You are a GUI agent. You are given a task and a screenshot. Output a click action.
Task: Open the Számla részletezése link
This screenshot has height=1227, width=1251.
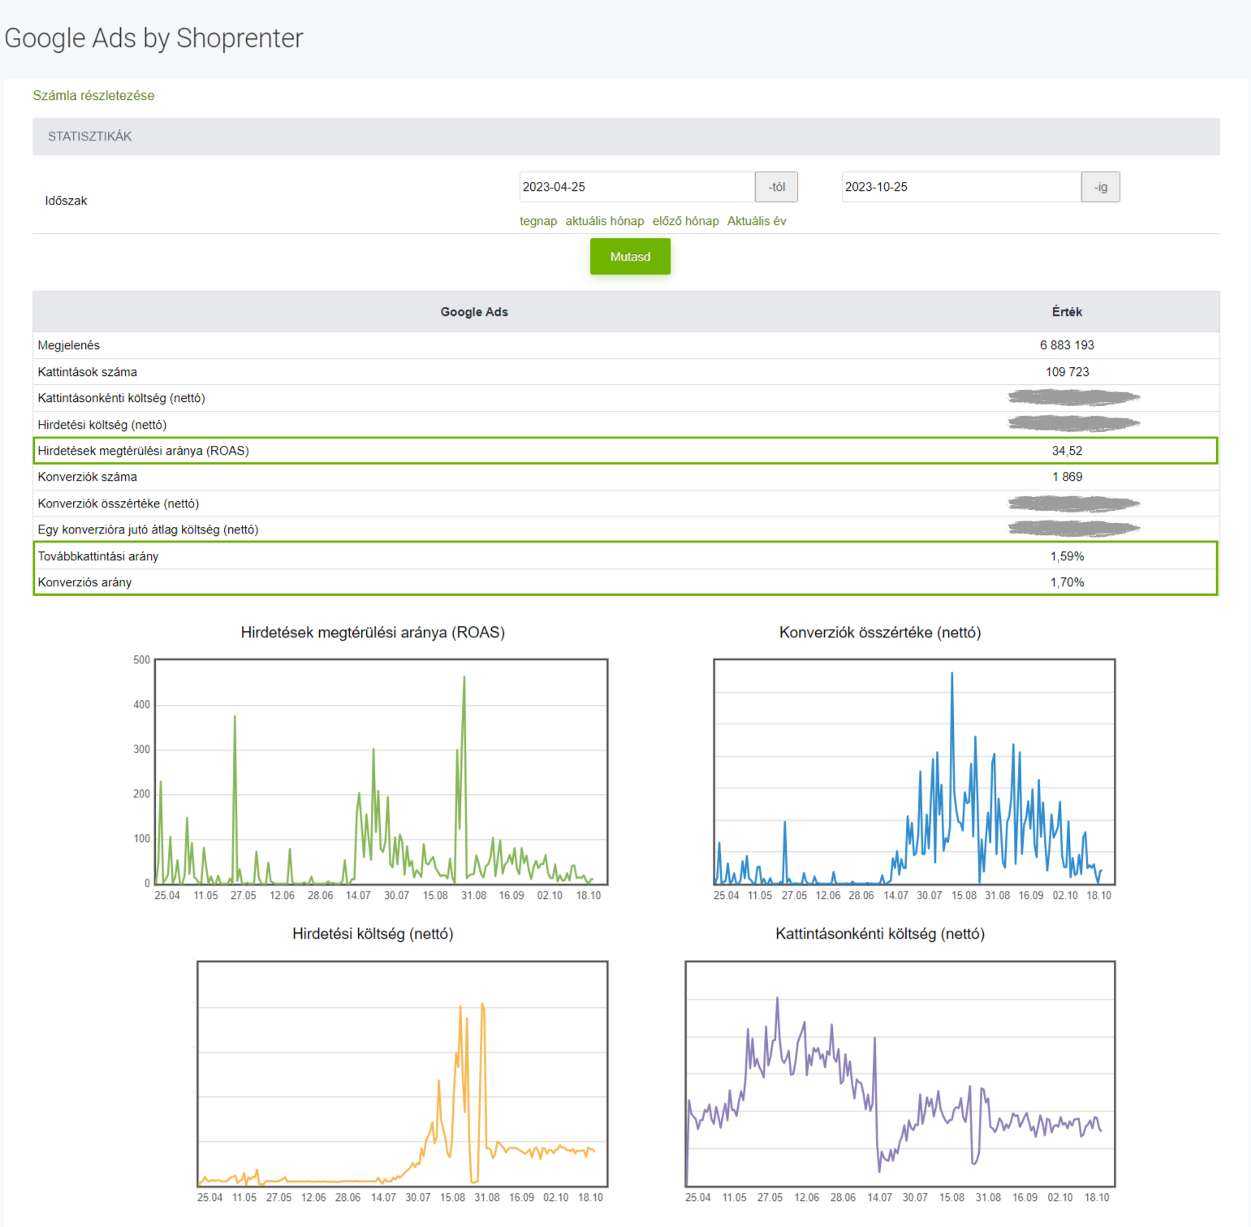tap(93, 95)
